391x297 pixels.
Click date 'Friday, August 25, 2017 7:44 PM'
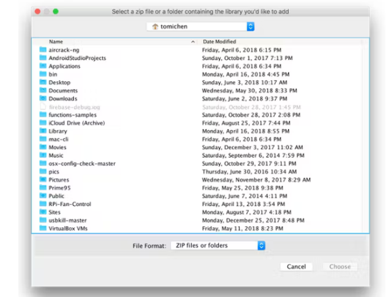pyautogui.click(x=246, y=123)
